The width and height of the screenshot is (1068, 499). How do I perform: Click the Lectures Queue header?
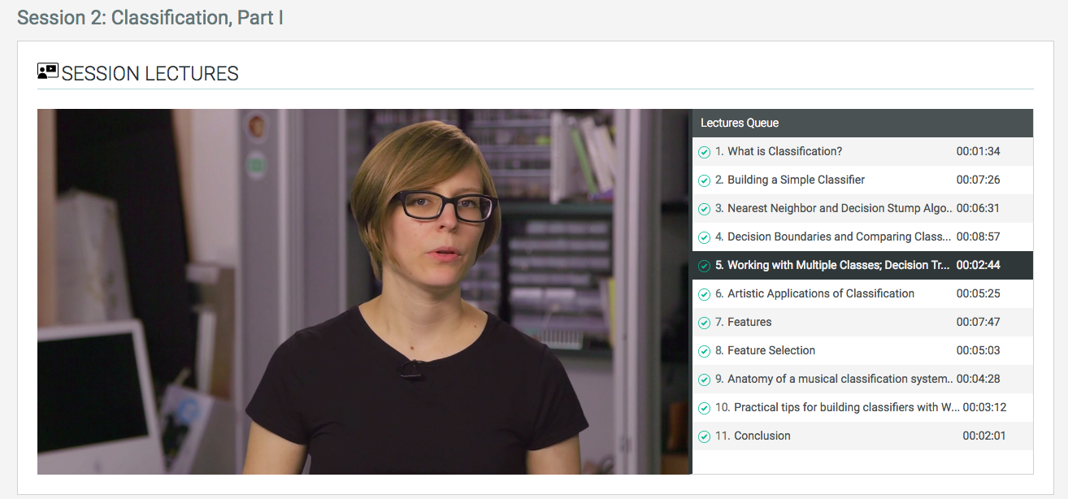(x=740, y=123)
